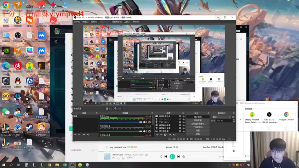
Task: Hide the video capture device source
Action: [180, 116]
